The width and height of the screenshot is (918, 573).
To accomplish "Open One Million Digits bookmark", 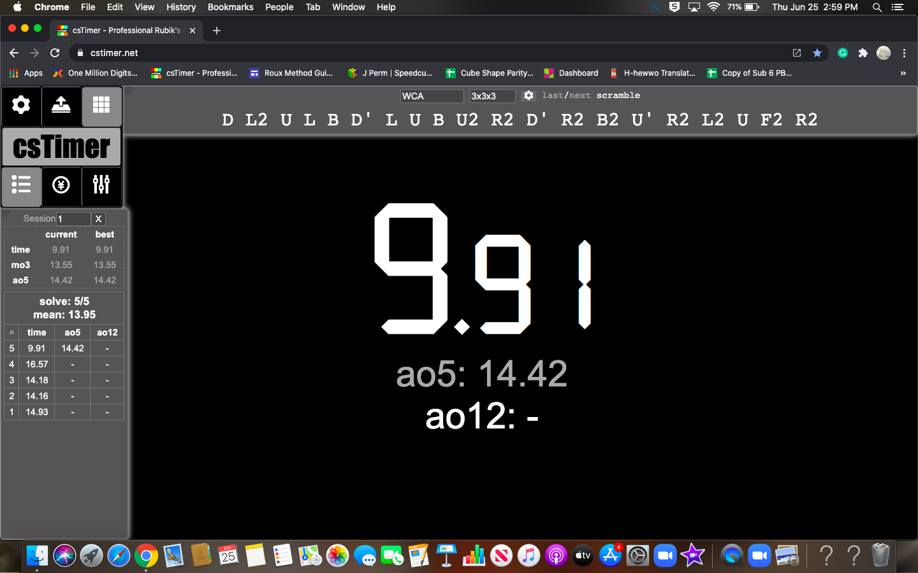I will [x=96, y=73].
